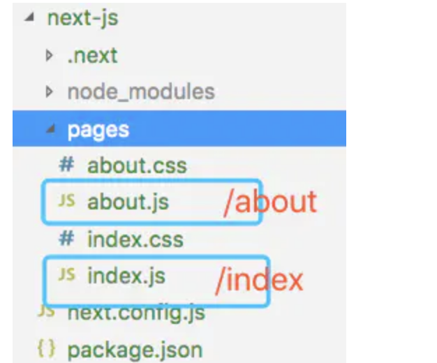
Task: Click the CSS hash icon beside about.css
Action: pos(66,165)
